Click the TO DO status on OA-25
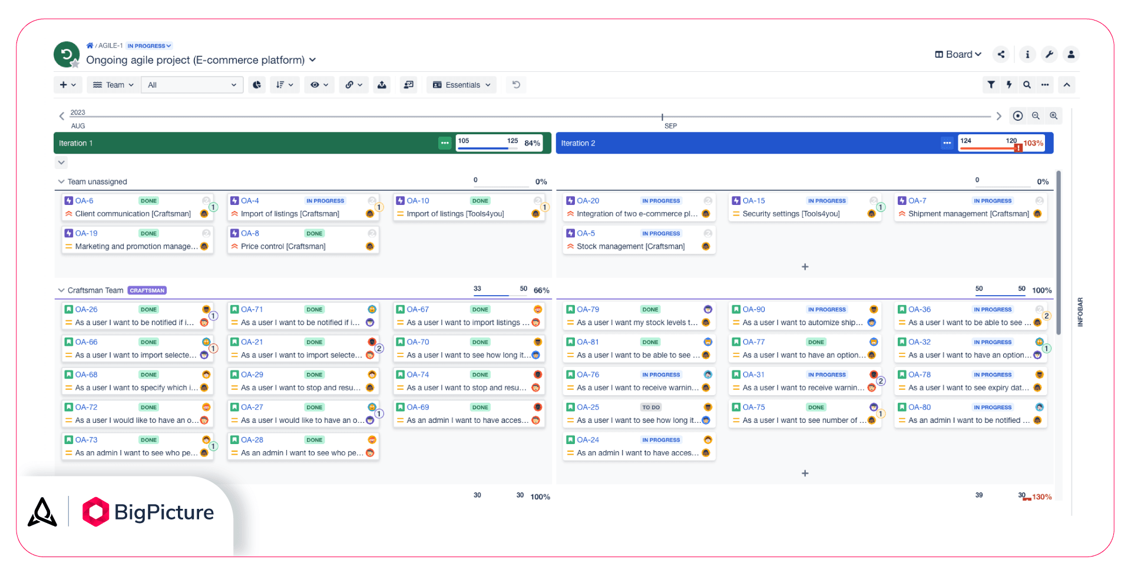The width and height of the screenshot is (1131, 576). click(x=651, y=408)
